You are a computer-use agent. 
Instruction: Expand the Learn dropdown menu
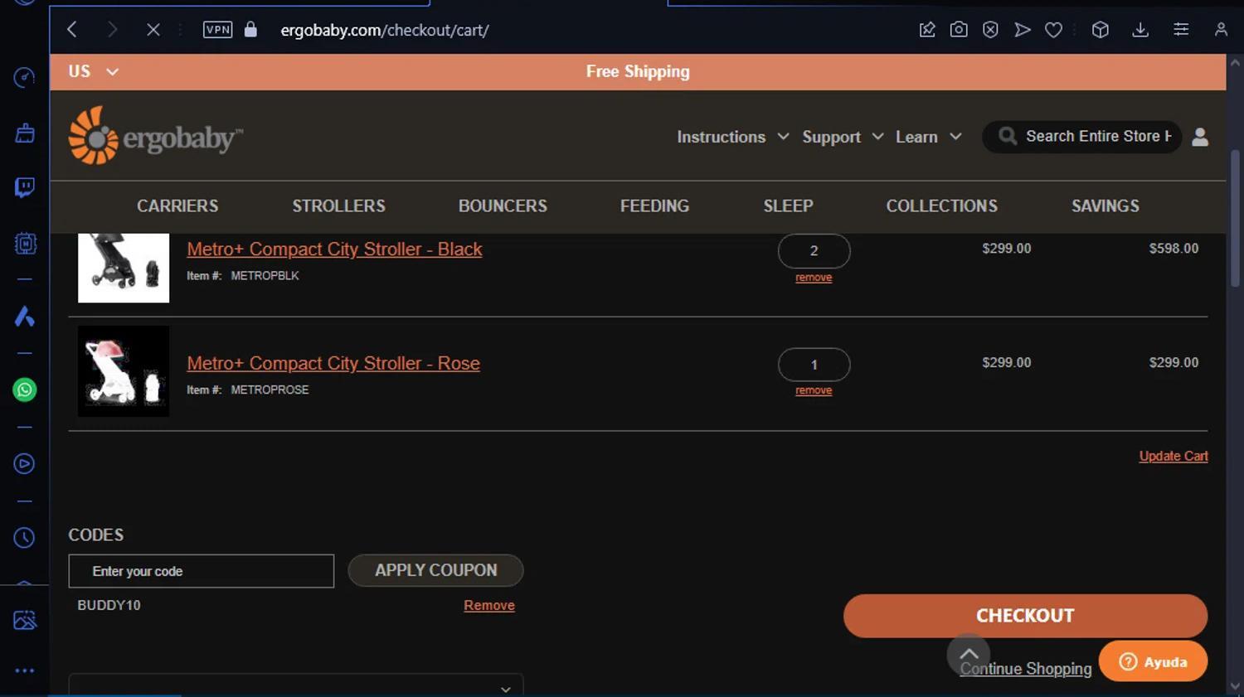(x=928, y=137)
